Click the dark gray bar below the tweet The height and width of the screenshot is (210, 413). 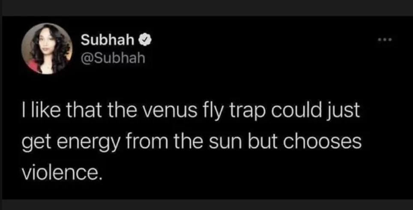(206, 204)
